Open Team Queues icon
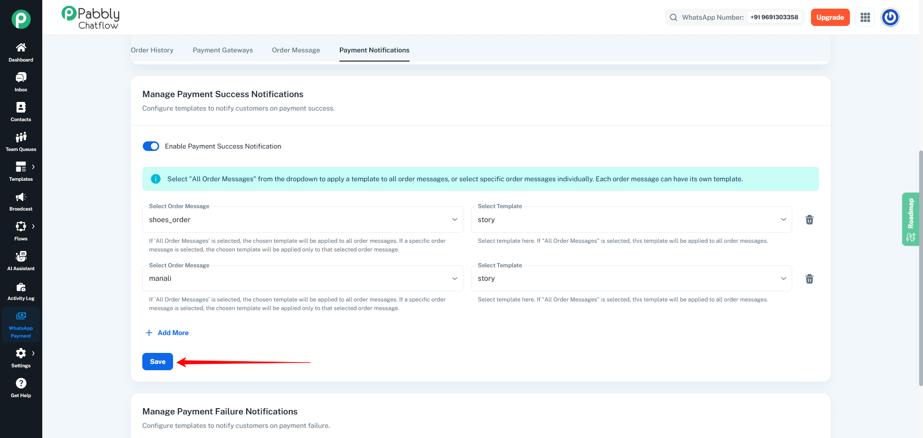This screenshot has width=923, height=438. 21,137
